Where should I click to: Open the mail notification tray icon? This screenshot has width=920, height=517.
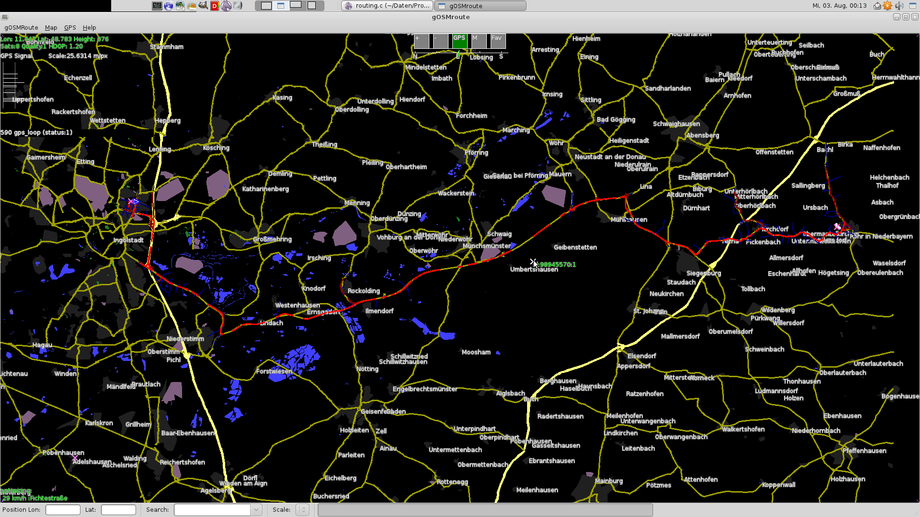click(x=877, y=6)
